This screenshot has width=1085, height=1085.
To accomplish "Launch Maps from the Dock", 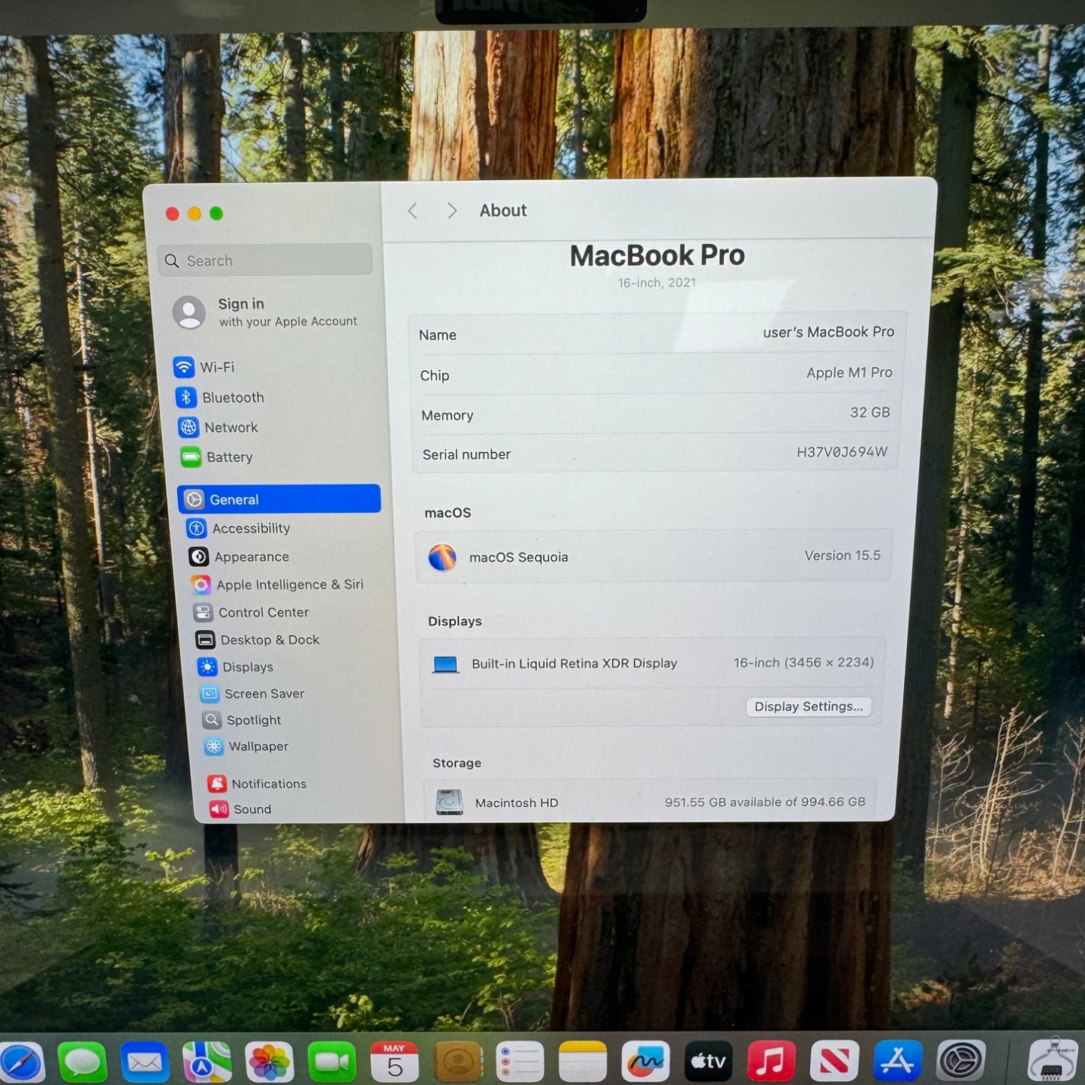I will point(207,1062).
